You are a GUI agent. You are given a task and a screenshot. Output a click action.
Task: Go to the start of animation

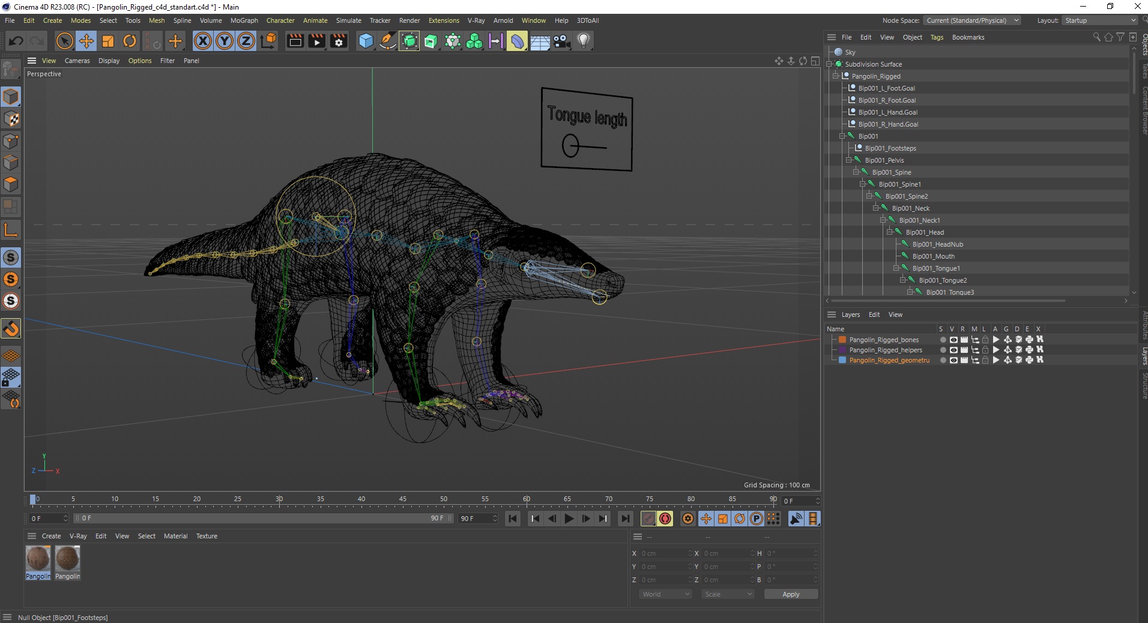point(513,519)
